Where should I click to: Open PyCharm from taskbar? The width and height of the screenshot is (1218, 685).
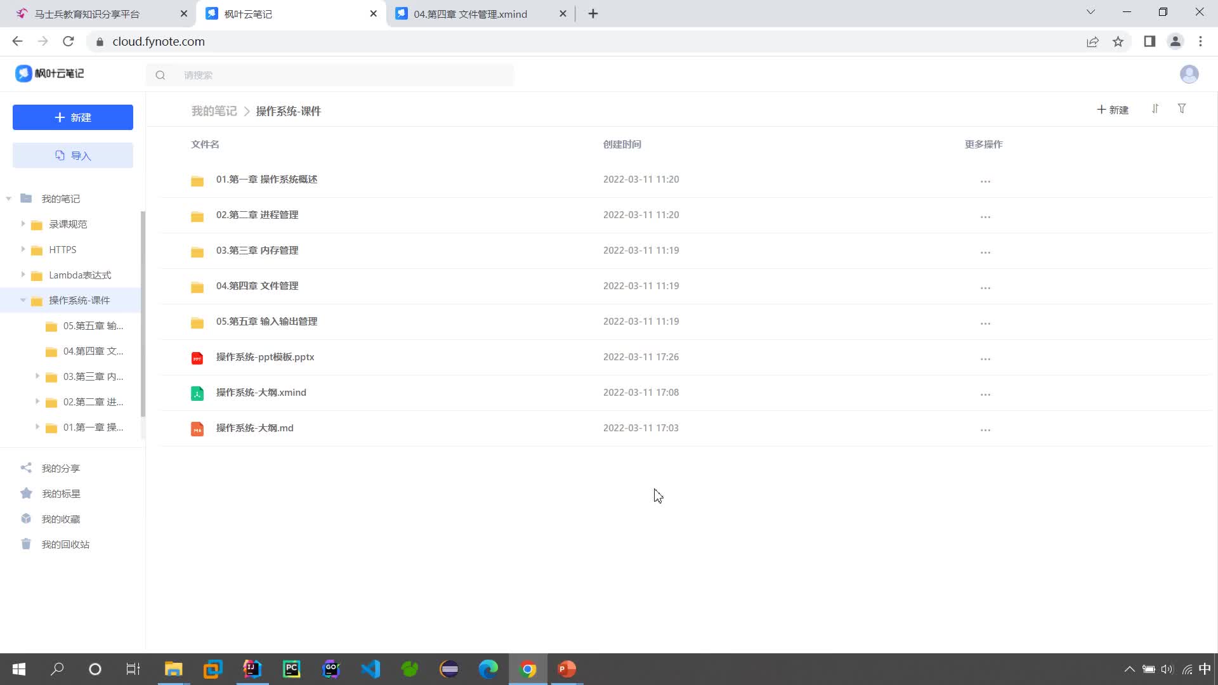pos(291,669)
